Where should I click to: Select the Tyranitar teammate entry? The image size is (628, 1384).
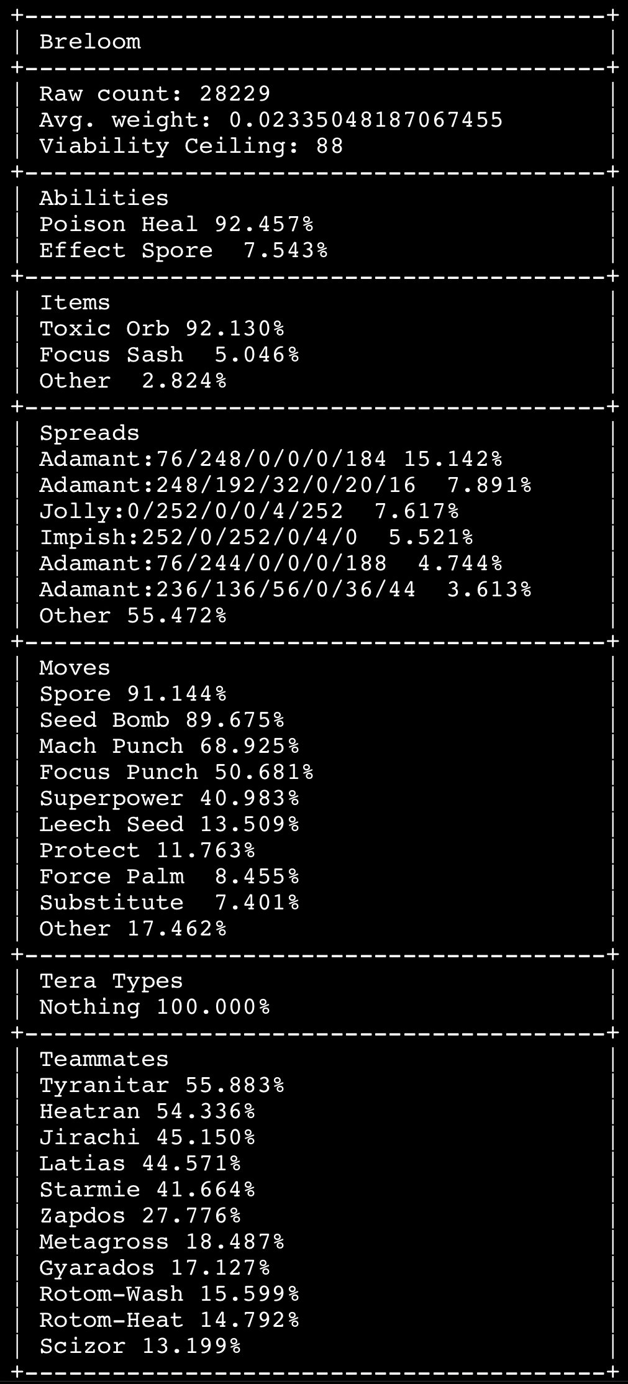162,1085
